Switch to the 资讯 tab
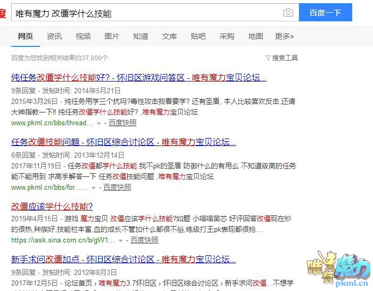The width and height of the screenshot is (373, 291). (54, 36)
